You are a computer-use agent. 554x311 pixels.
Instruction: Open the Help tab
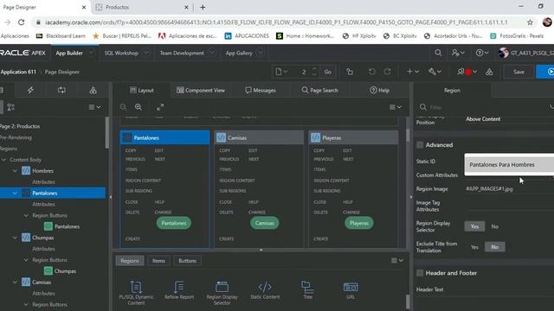pyautogui.click(x=379, y=90)
